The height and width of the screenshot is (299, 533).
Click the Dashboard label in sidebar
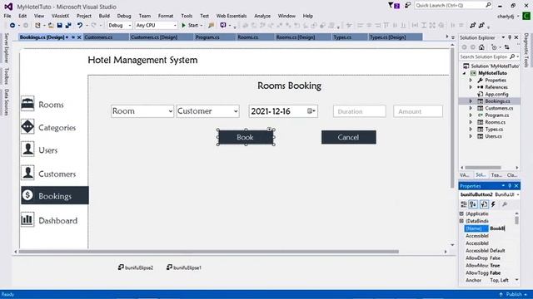point(57,221)
